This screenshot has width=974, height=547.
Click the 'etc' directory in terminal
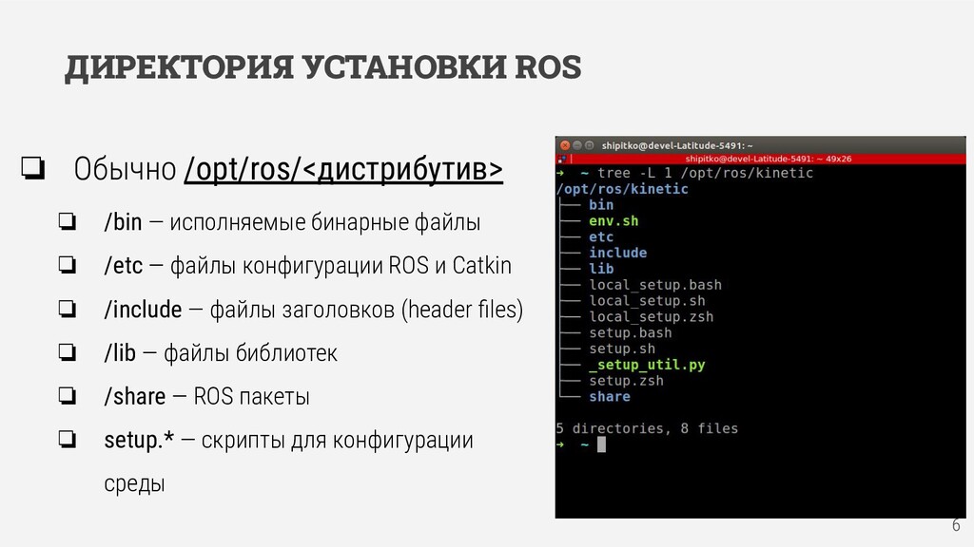point(601,236)
